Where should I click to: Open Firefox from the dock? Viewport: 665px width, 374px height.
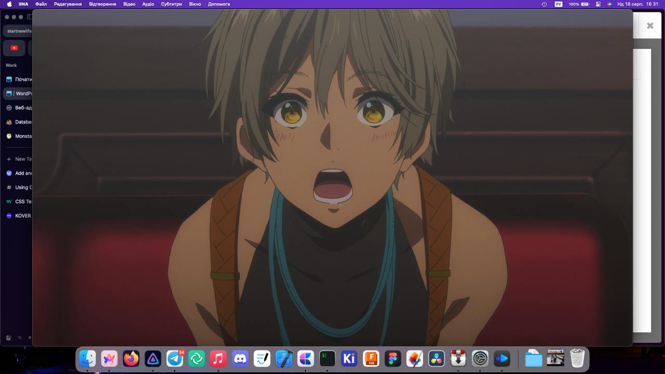(131, 358)
